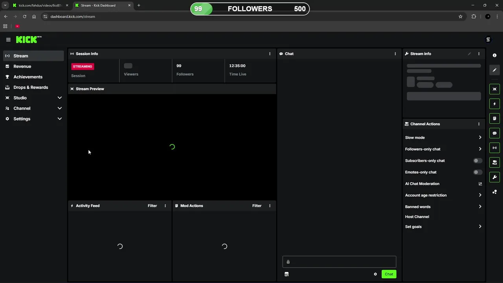
Task: Click the info icon in right sidebar
Action: (x=494, y=55)
